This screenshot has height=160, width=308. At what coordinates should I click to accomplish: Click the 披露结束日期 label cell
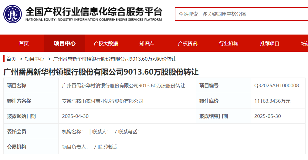[x=223, y=116]
